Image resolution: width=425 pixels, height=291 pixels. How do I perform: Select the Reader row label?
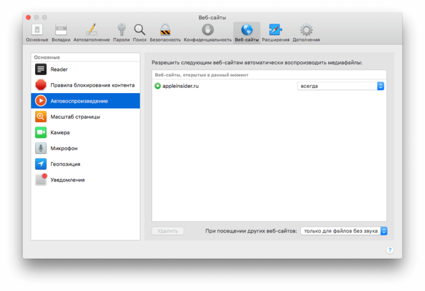[x=59, y=69]
